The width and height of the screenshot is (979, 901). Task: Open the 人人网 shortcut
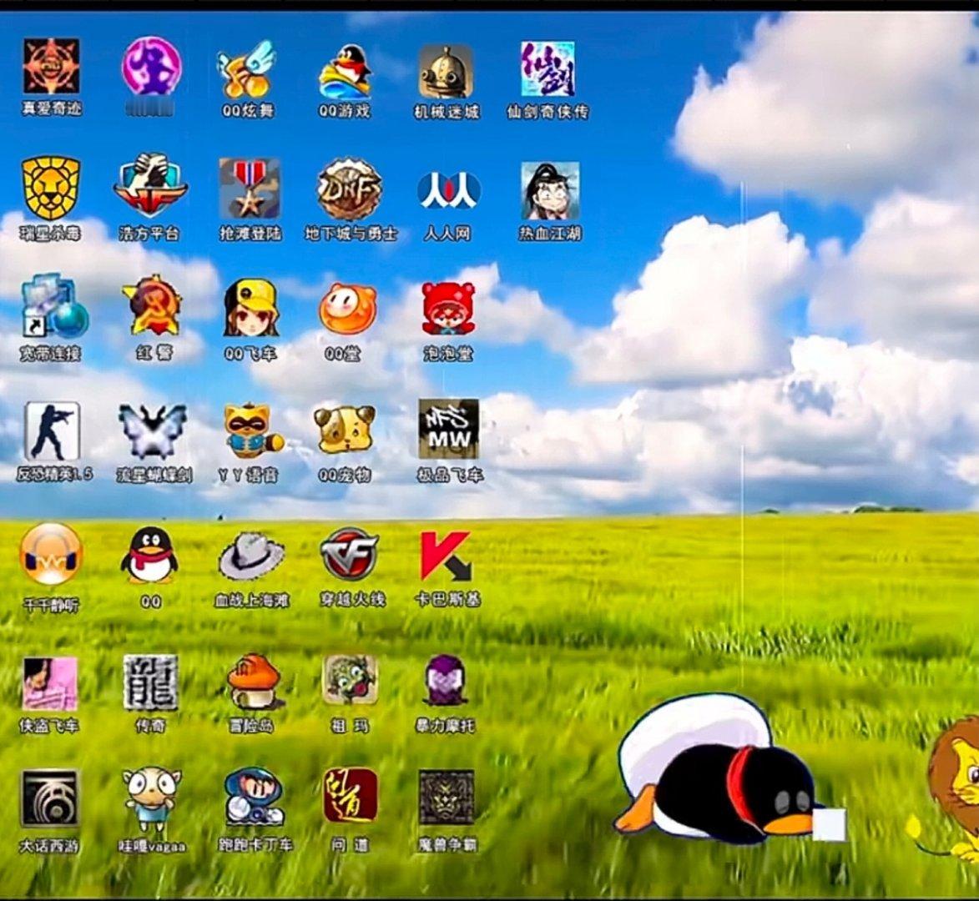click(x=448, y=190)
